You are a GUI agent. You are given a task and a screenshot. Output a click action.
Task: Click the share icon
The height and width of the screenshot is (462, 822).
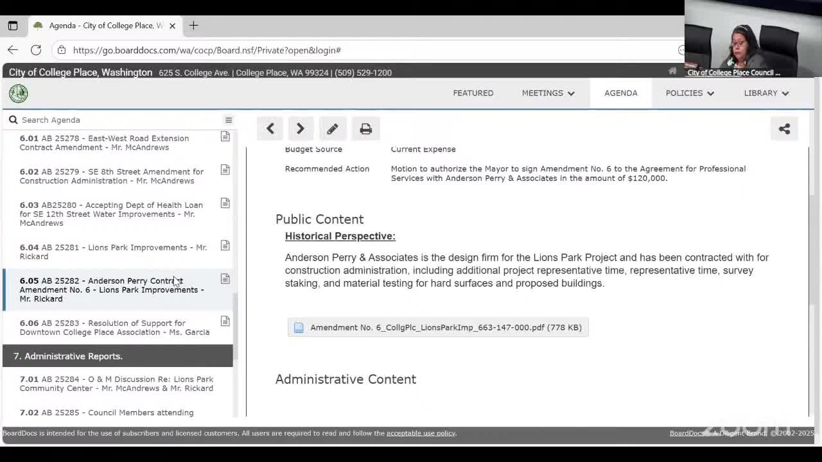[784, 129]
